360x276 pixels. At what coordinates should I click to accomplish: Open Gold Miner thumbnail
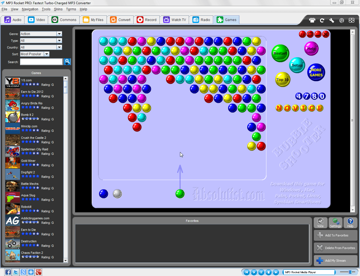13,163
